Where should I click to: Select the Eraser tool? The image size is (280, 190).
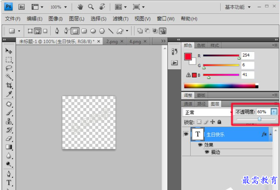pos(8,138)
